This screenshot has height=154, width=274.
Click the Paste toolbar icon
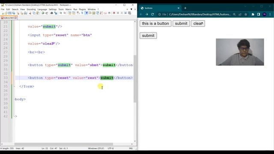coord(38,13)
